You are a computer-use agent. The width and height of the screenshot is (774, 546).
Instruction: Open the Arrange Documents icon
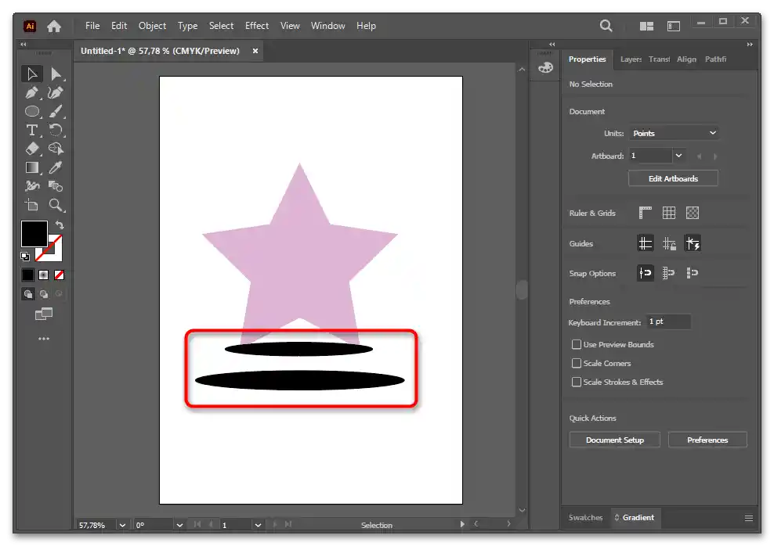646,27
